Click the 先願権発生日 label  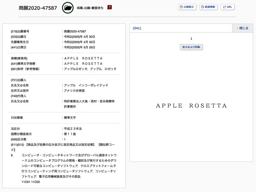20,42
